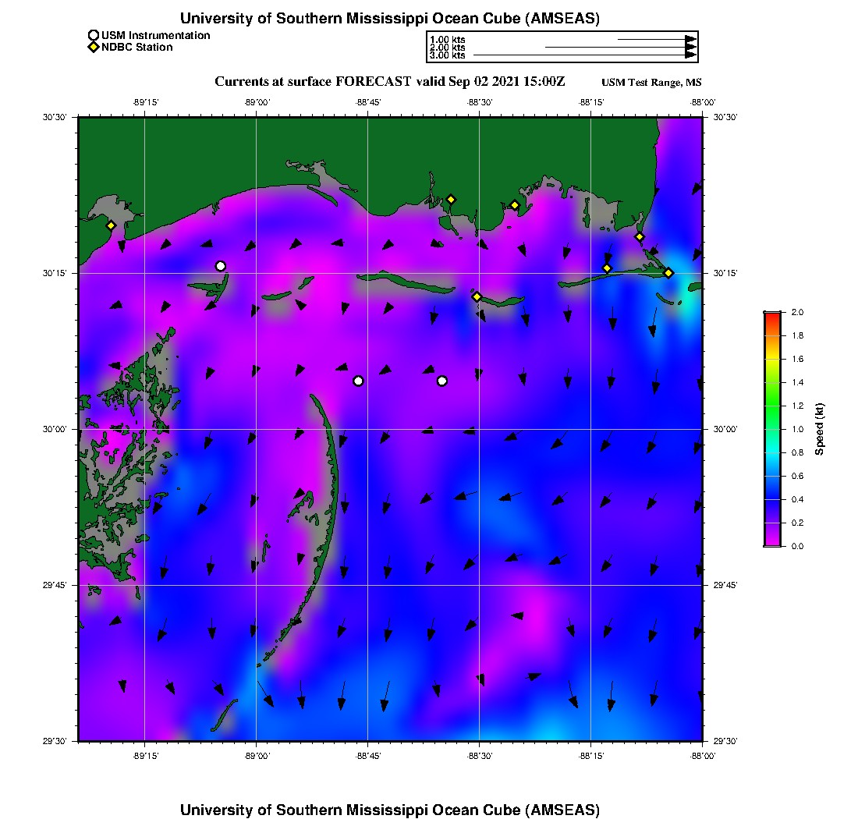Click the top -89°00' longitude label
The image size is (858, 819).
click(256, 101)
